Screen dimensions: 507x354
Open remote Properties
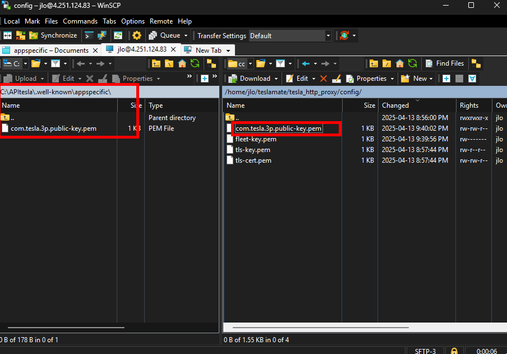[x=366, y=79]
